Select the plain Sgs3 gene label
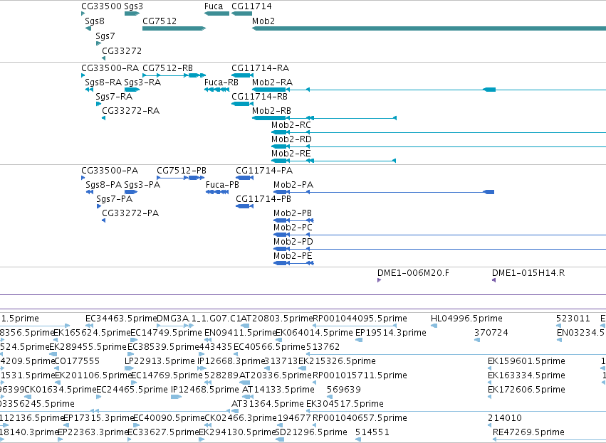This screenshot has width=606, height=443. pyautogui.click(x=133, y=6)
